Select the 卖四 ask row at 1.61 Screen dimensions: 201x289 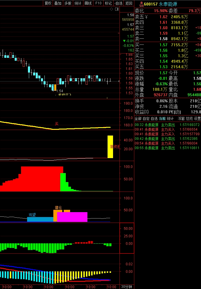pos(168,23)
